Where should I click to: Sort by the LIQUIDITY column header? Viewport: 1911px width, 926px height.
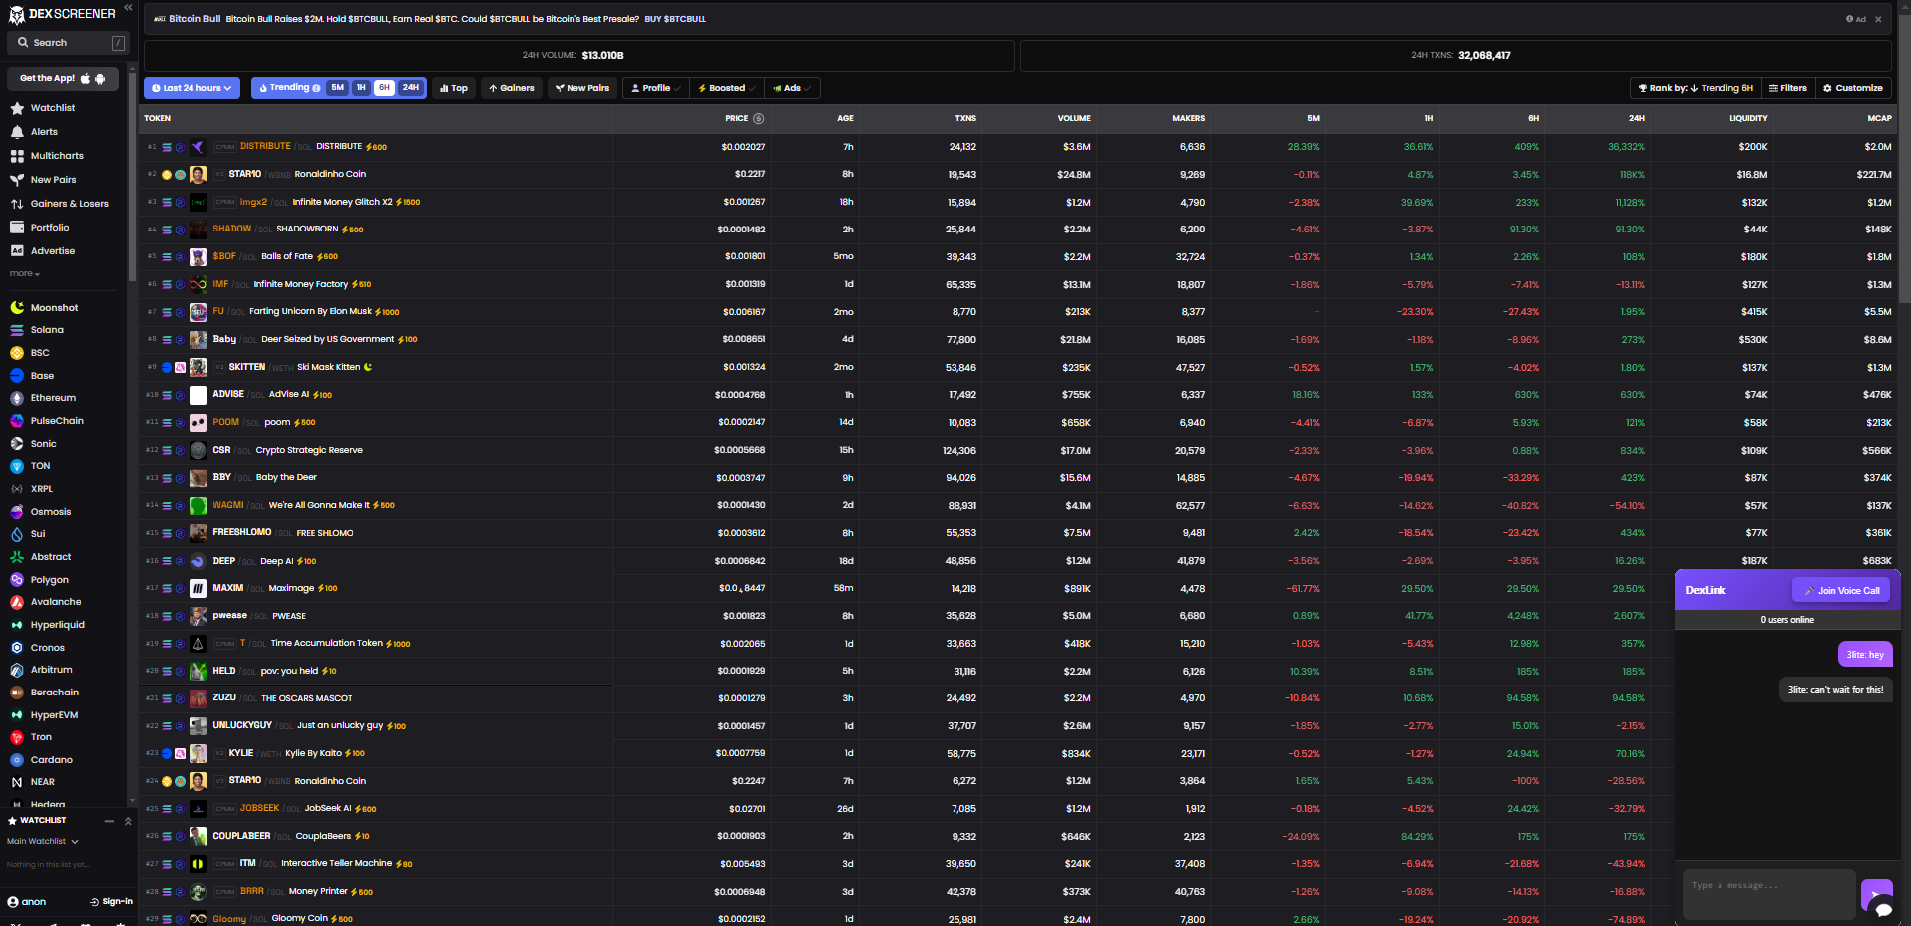point(1748,118)
